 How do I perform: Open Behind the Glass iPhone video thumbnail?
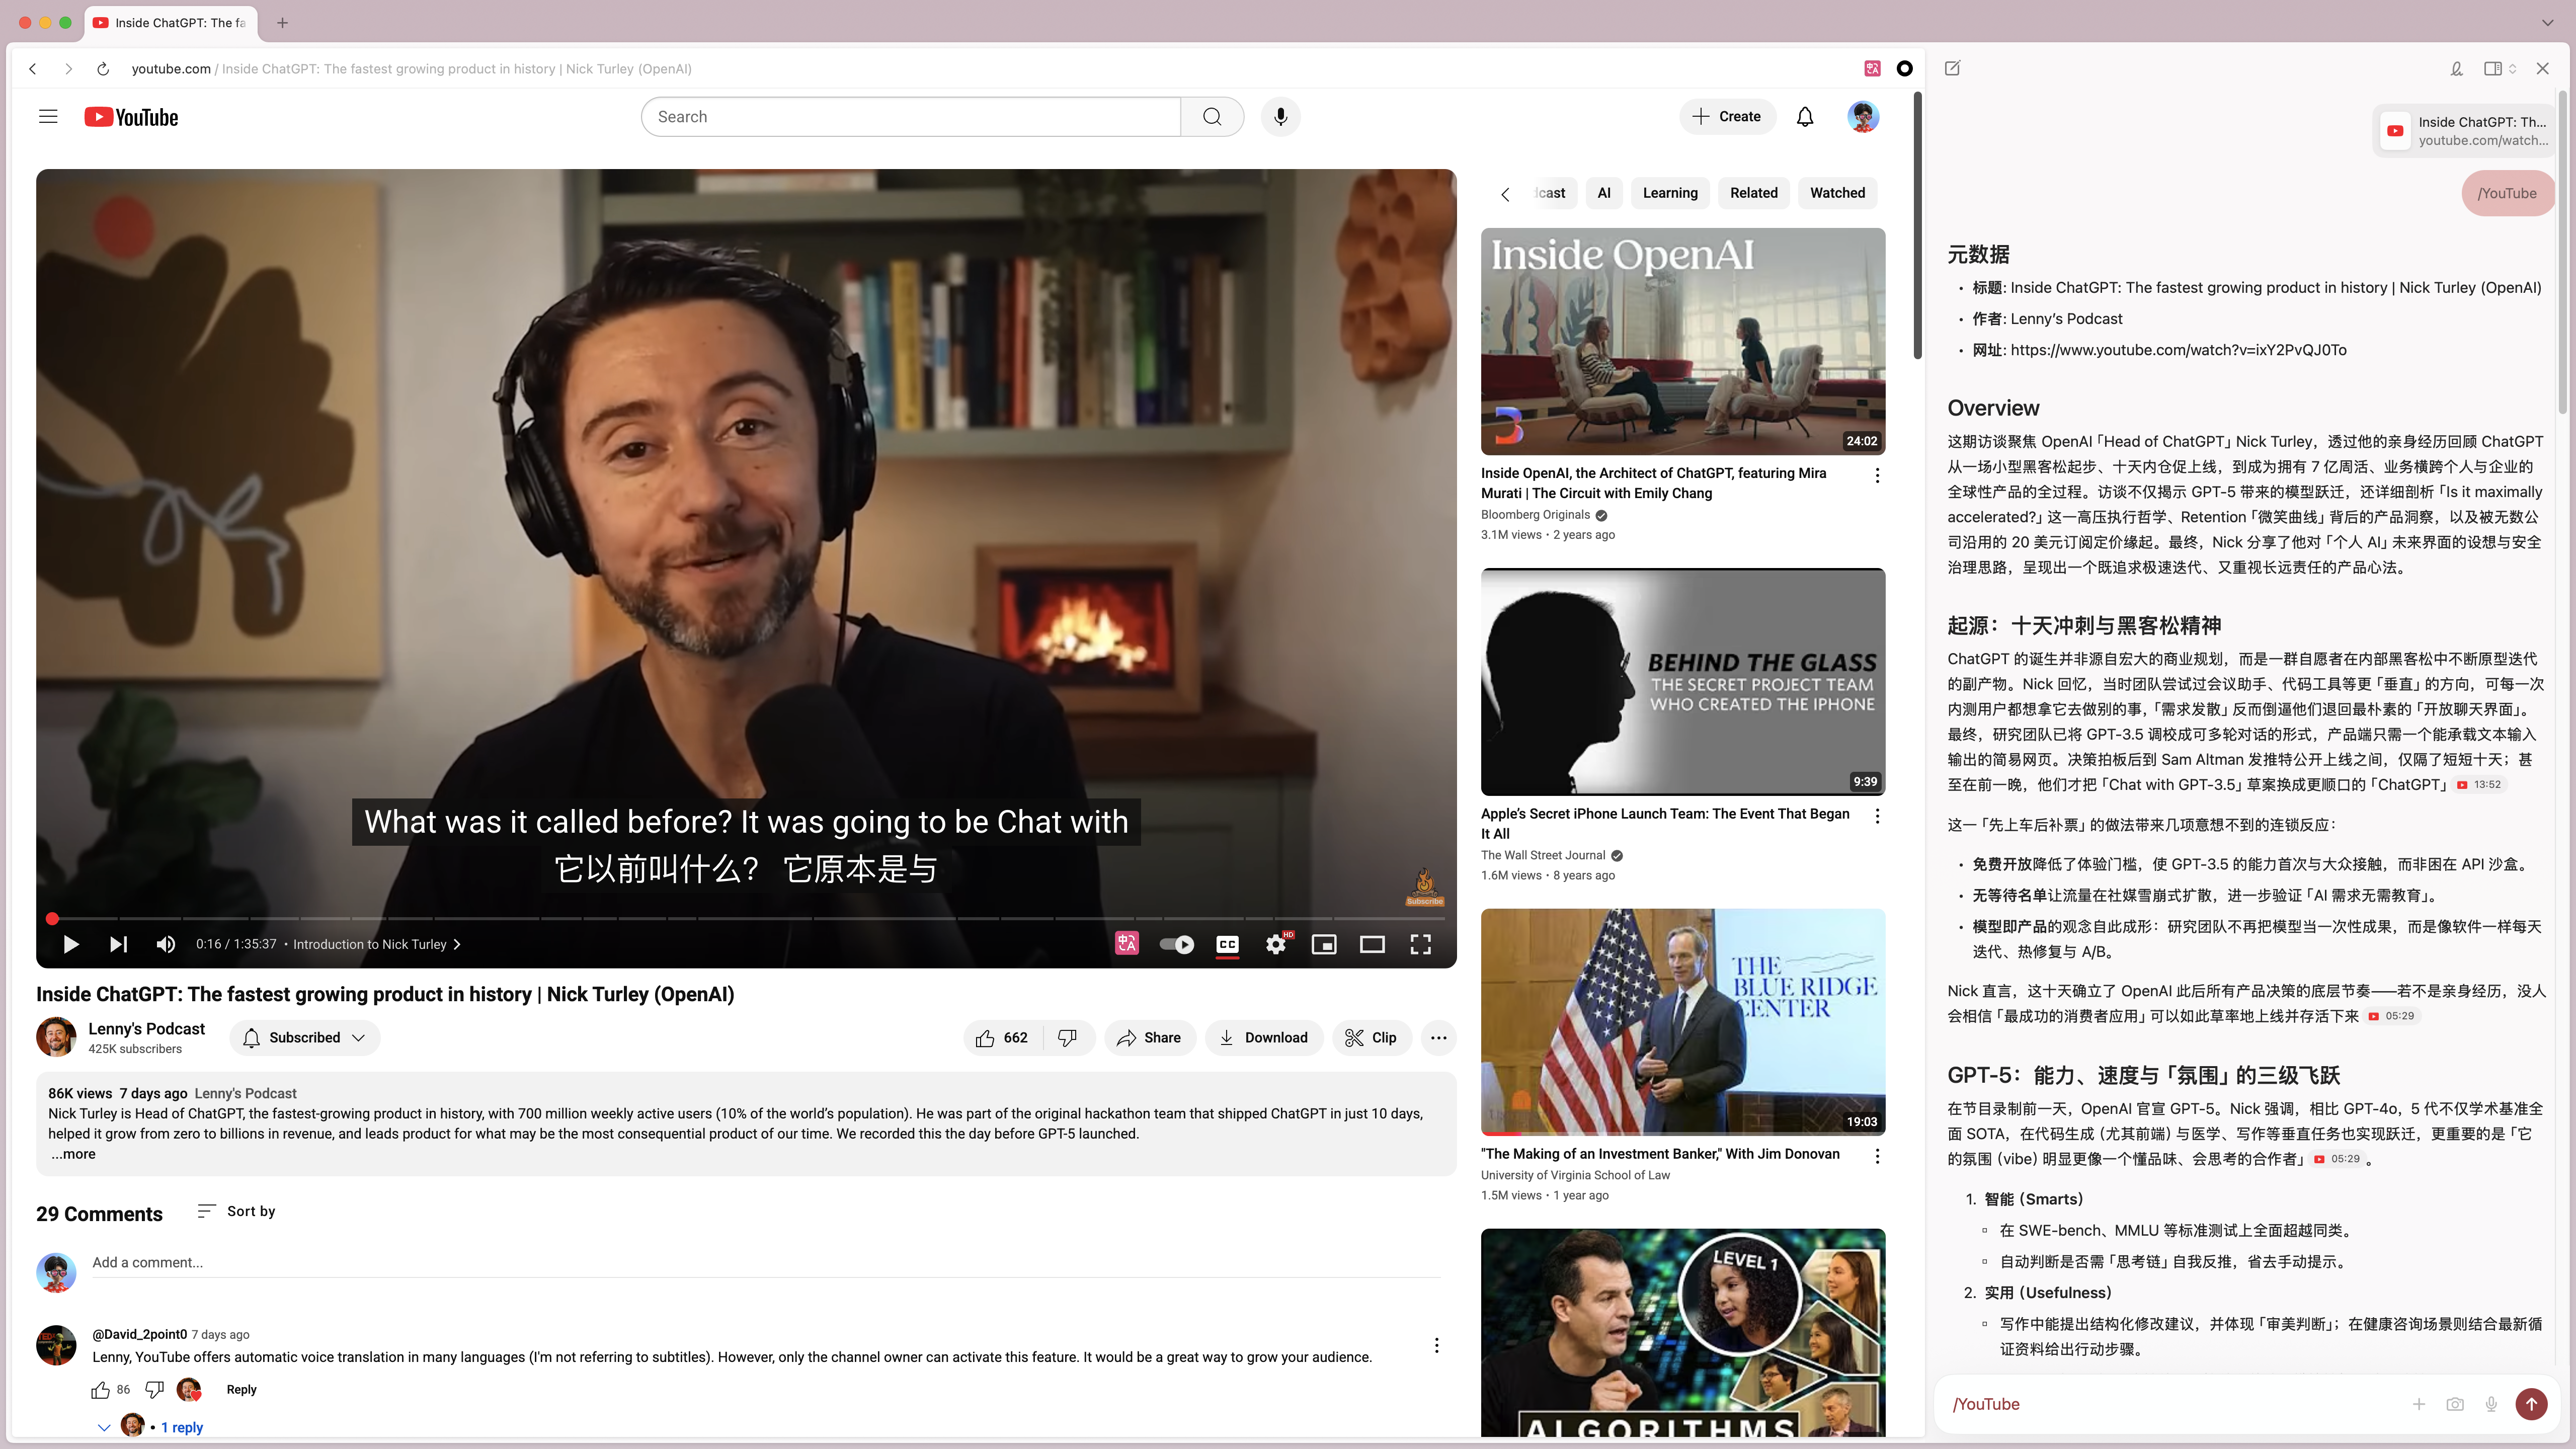(1683, 682)
